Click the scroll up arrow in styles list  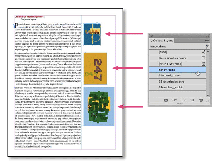208,51
